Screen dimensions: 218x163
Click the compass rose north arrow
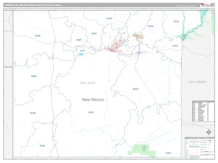(209, 132)
